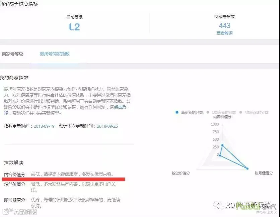
Task: Toggle the 当前我的分数 legend item
Action: pyautogui.click(x=189, y=112)
